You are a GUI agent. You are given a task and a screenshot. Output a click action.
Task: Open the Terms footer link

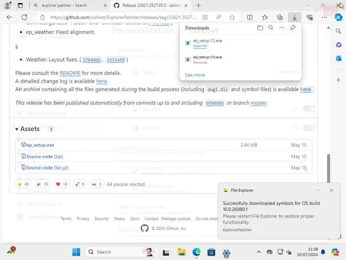click(66, 219)
